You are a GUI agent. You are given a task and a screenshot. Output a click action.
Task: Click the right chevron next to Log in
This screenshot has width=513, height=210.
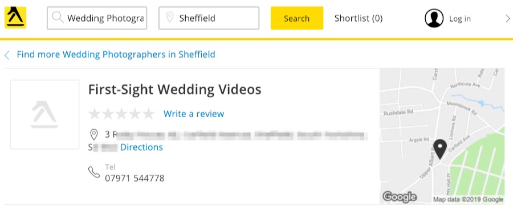pos(507,19)
